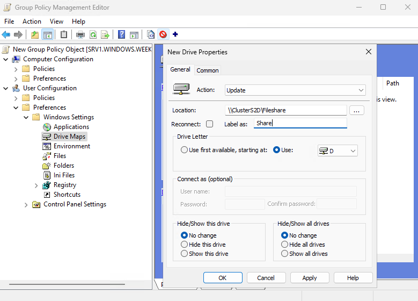The height and width of the screenshot is (301, 418).
Task: Close the New Drive Properties dialog
Action: pos(369,52)
